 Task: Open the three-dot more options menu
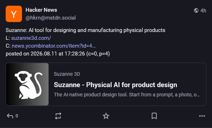point(202,116)
